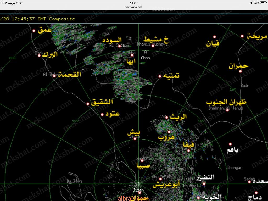Tap the red marker dot beside تمنيه

click(x=160, y=76)
